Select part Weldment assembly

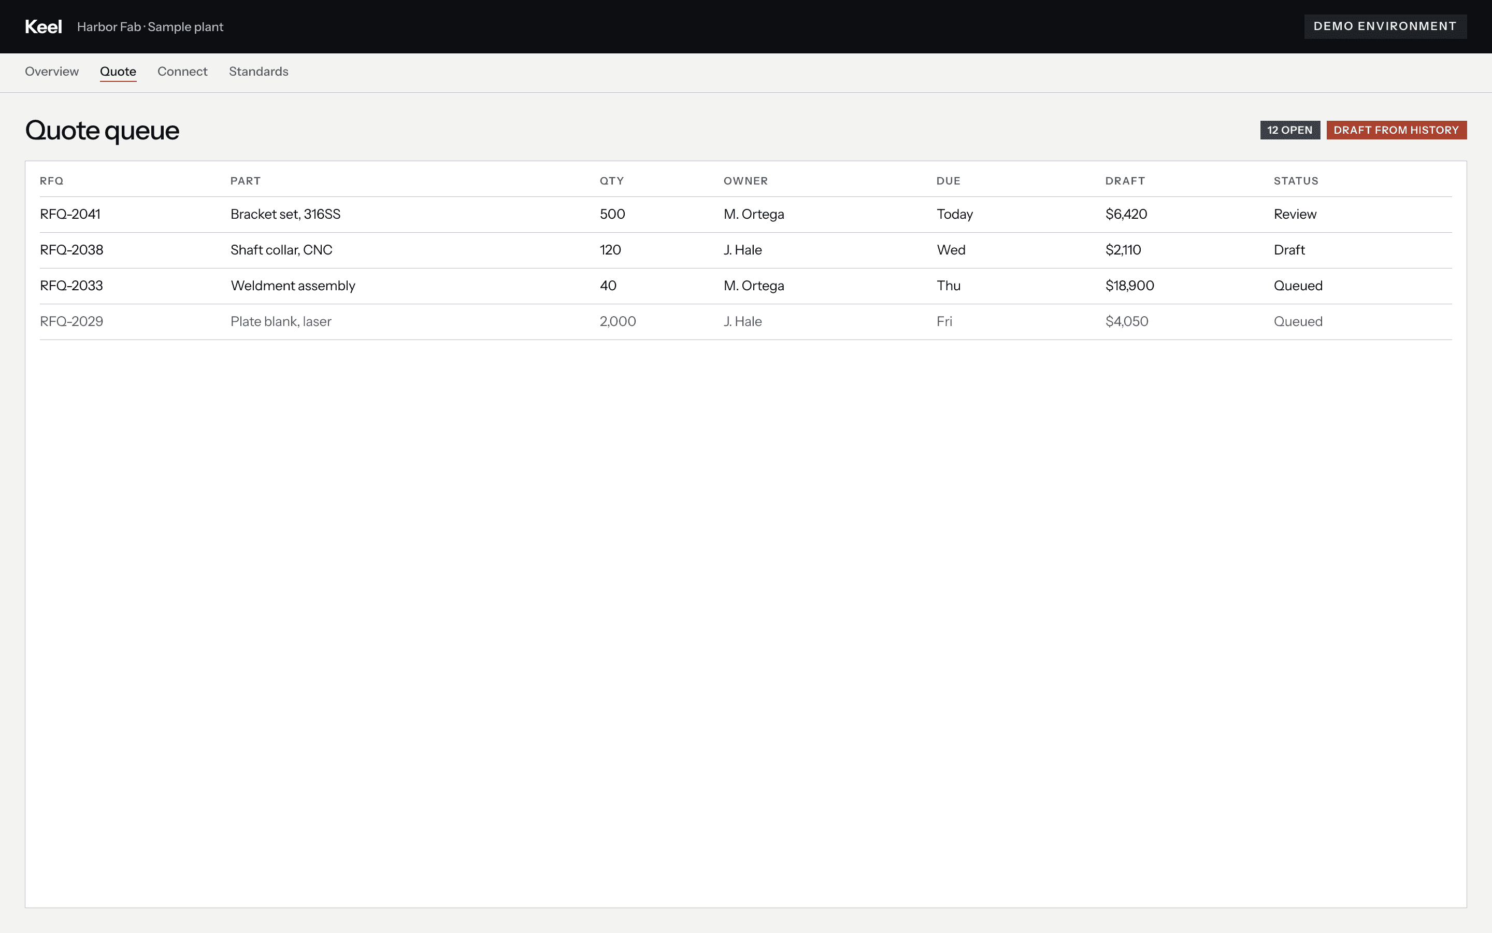point(293,286)
